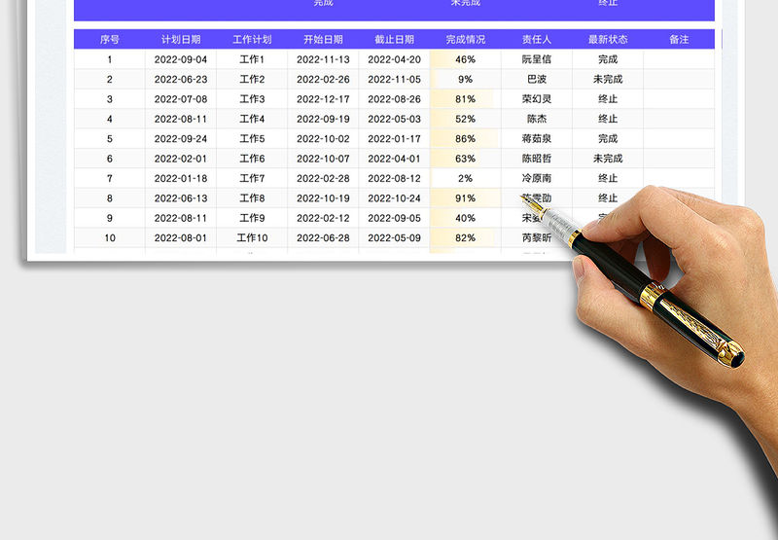
Task: Click the 备注 column header
Action: click(x=679, y=40)
